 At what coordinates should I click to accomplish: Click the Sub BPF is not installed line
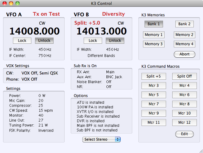click(x=97, y=130)
